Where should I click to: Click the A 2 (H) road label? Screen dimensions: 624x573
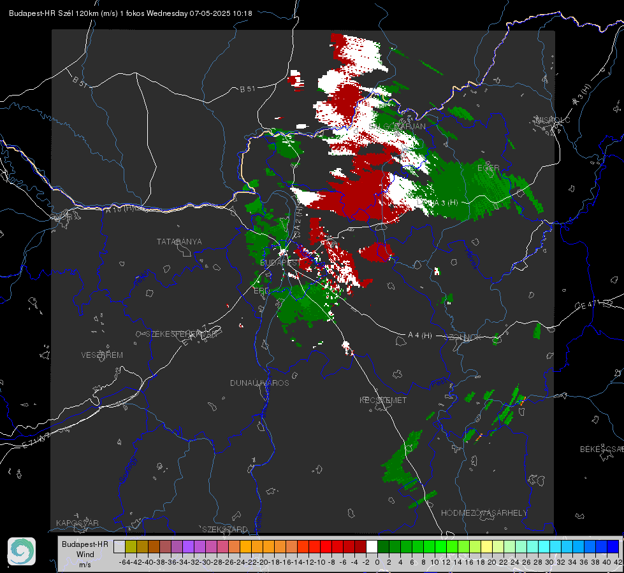298,218
